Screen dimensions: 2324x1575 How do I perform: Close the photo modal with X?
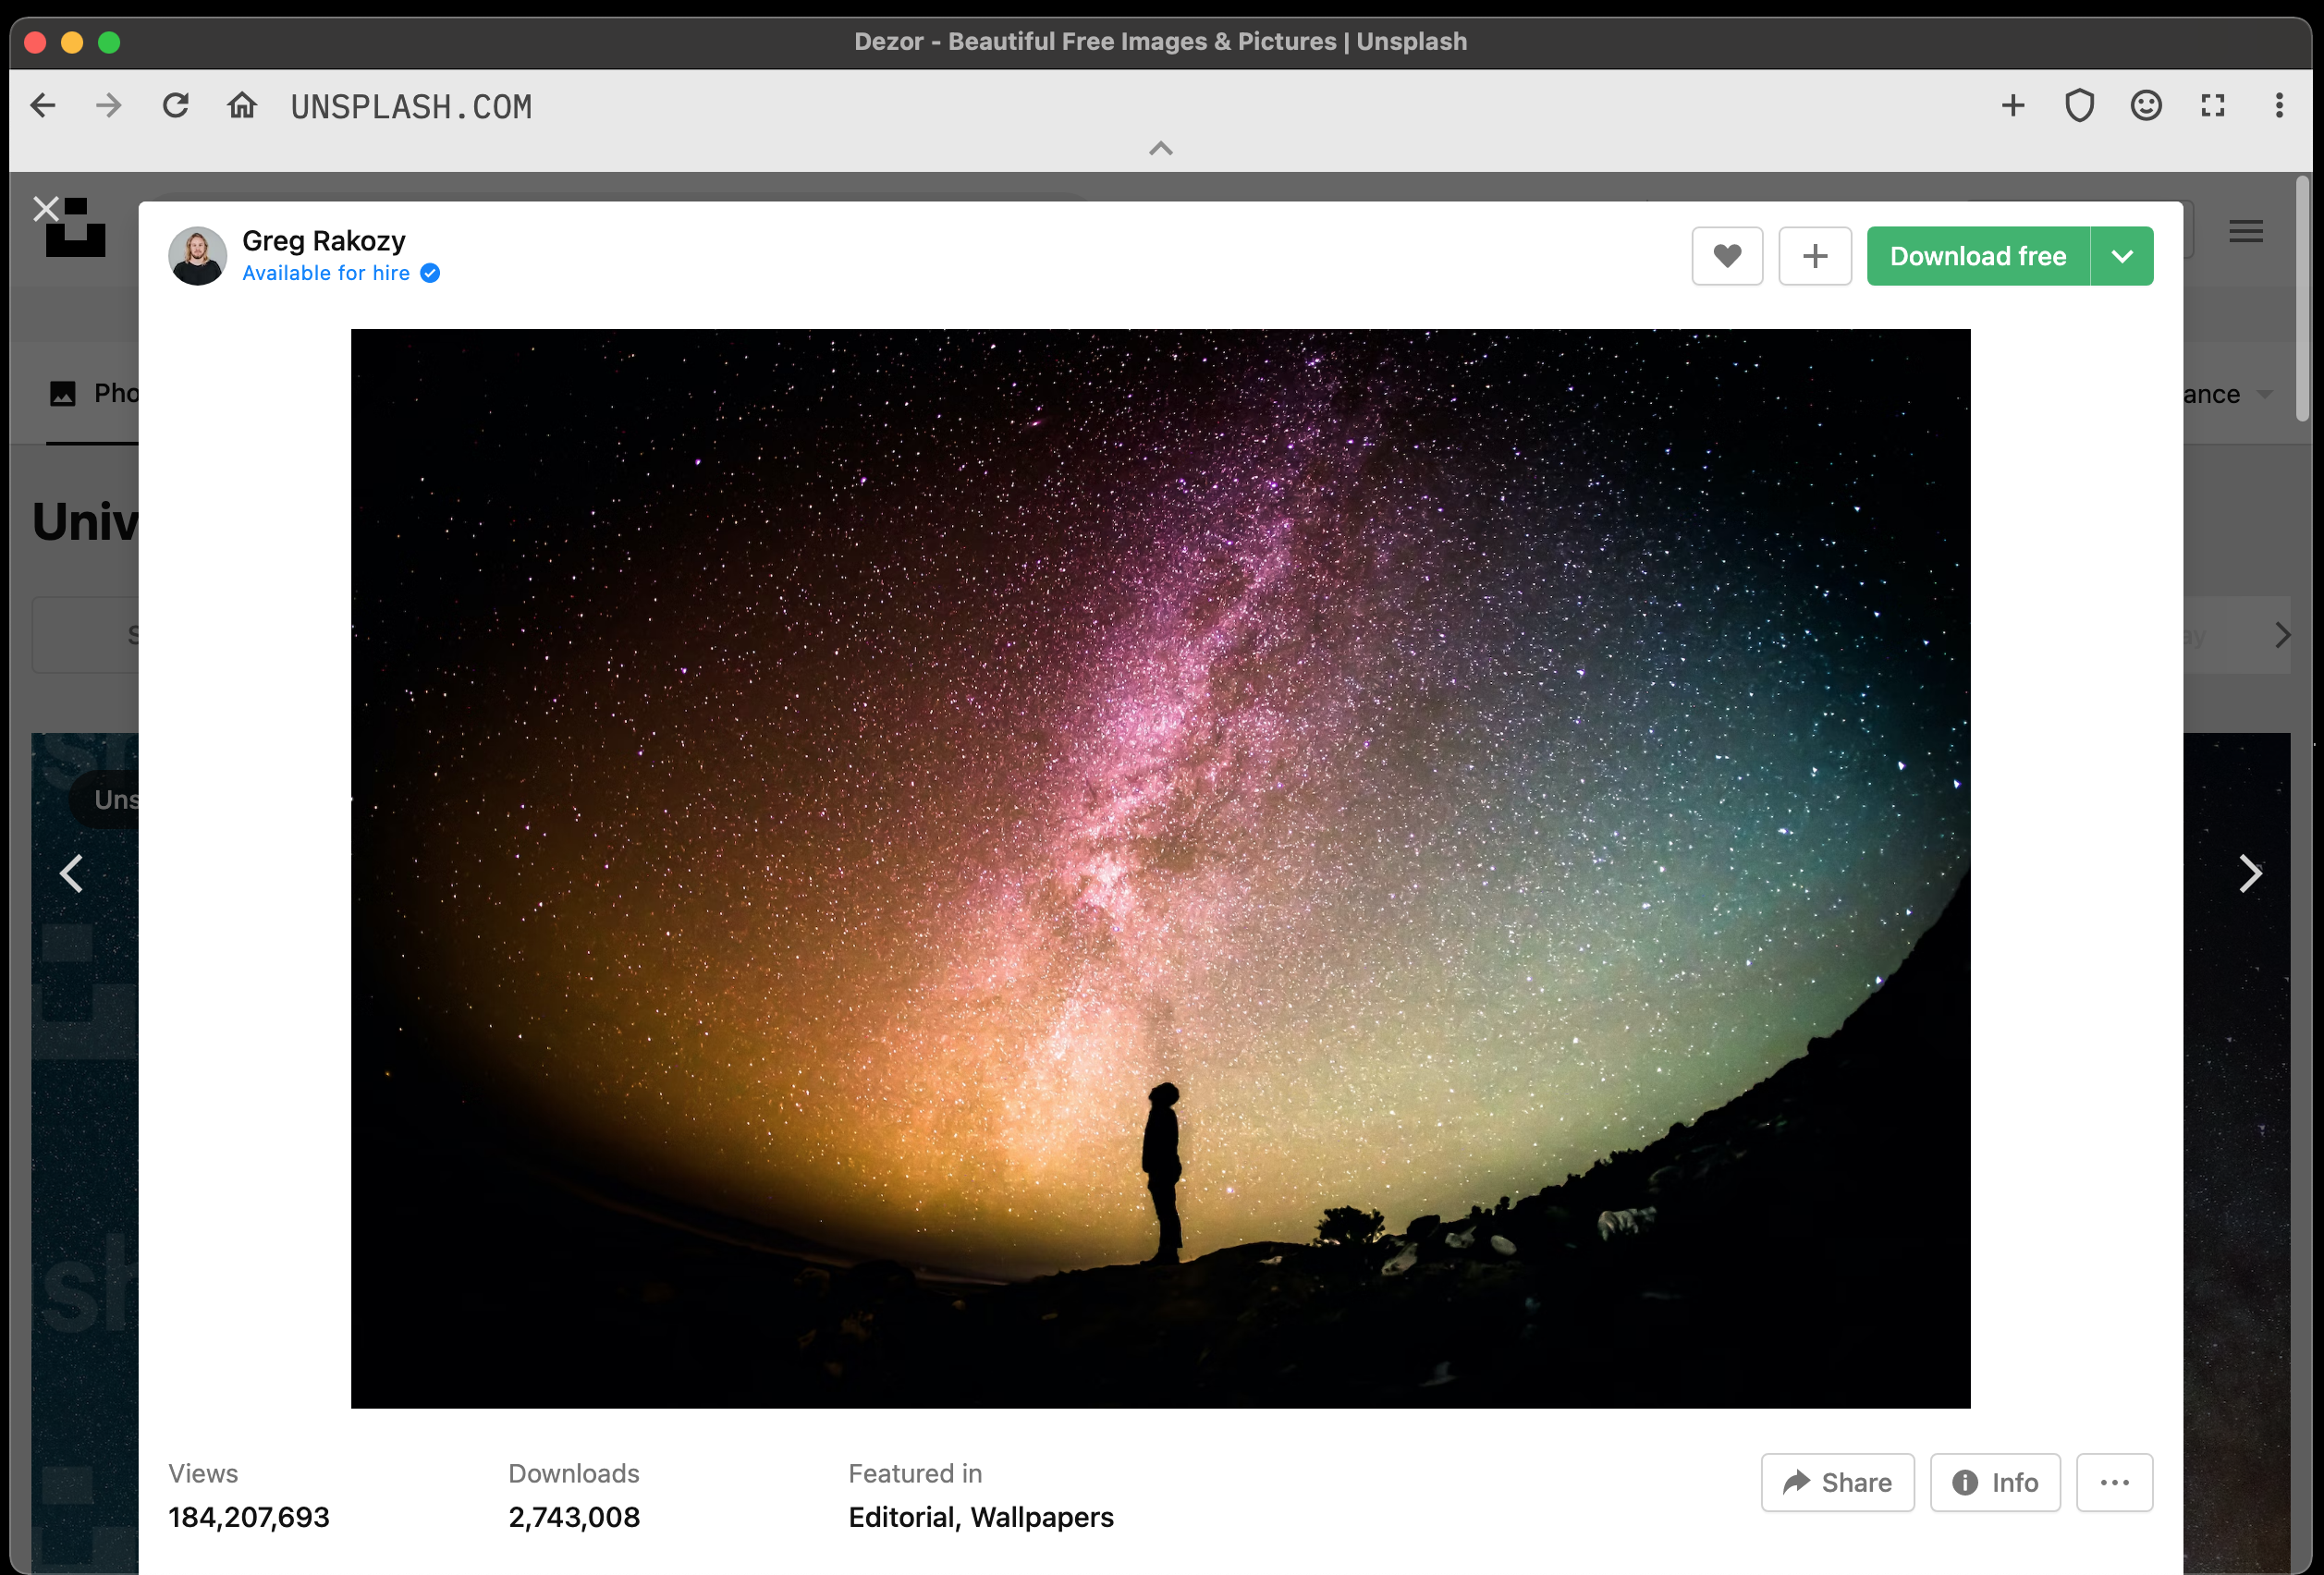point(46,209)
